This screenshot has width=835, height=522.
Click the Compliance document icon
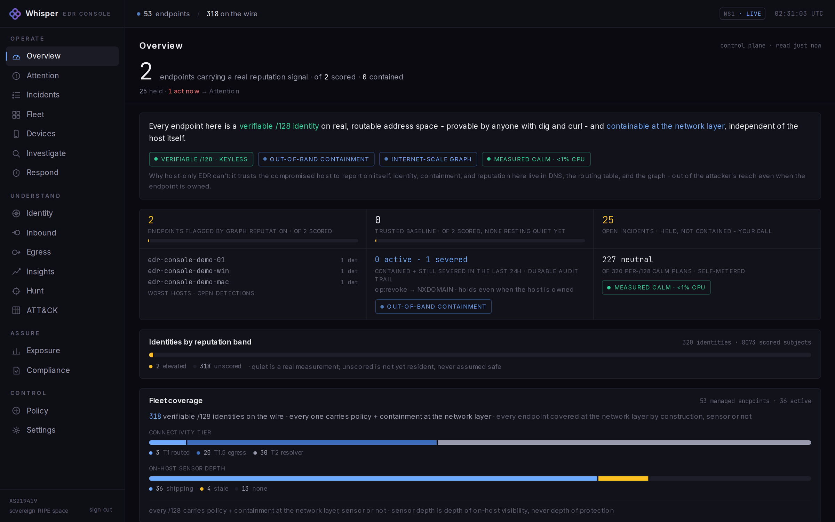click(16, 371)
